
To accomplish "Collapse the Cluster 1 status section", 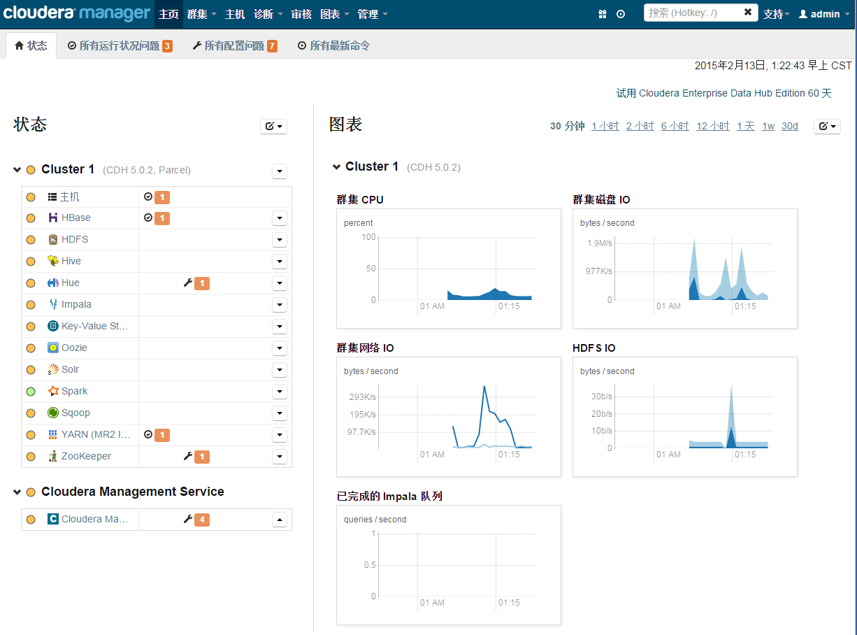I will (17, 170).
